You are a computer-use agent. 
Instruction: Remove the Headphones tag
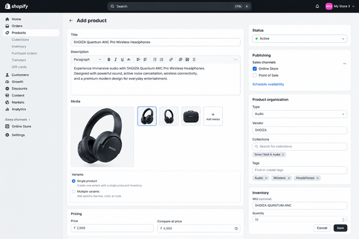[x=318, y=178]
